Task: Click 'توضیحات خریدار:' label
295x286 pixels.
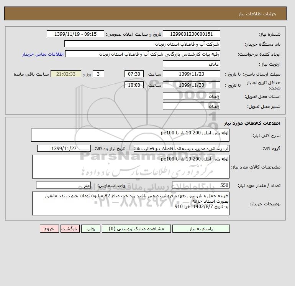Action: click(x=265, y=204)
